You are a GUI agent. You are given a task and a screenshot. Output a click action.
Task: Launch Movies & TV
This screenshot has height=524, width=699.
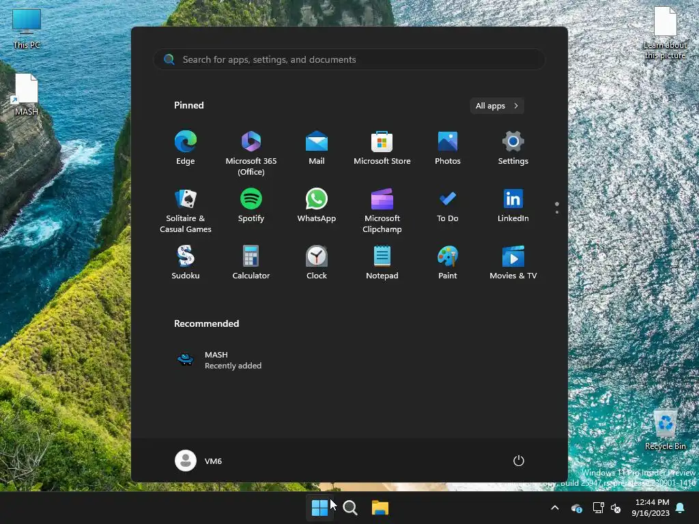point(513,263)
